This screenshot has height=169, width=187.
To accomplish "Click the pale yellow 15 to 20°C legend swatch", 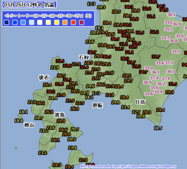I will coord(48,22).
